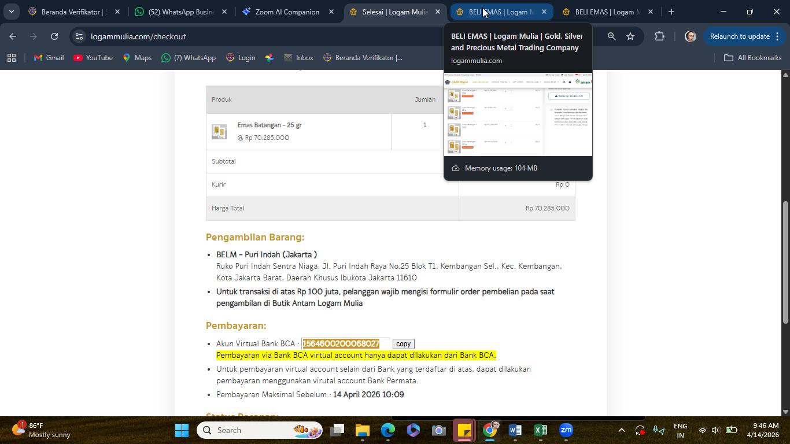This screenshot has width=790, height=444.
Task: Launch Excel from the taskbar
Action: pyautogui.click(x=540, y=430)
